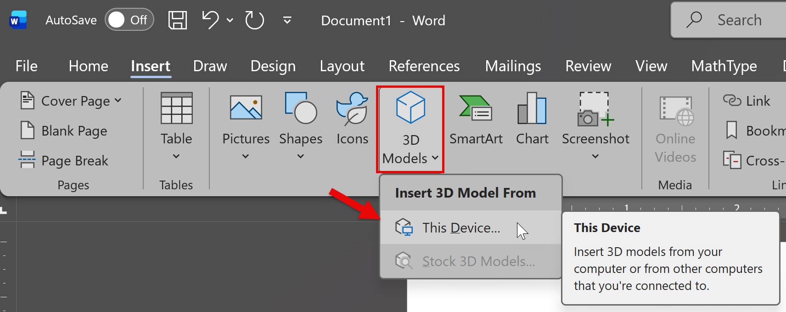Redo the last action
The height and width of the screenshot is (312, 786).
(x=254, y=20)
